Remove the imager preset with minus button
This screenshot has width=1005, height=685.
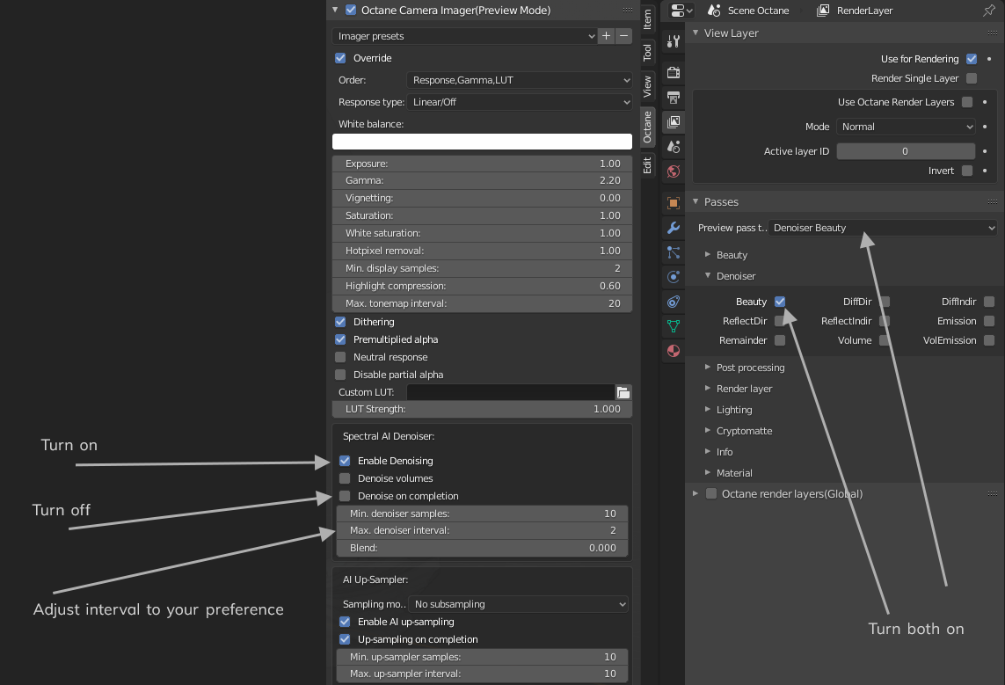(x=623, y=36)
